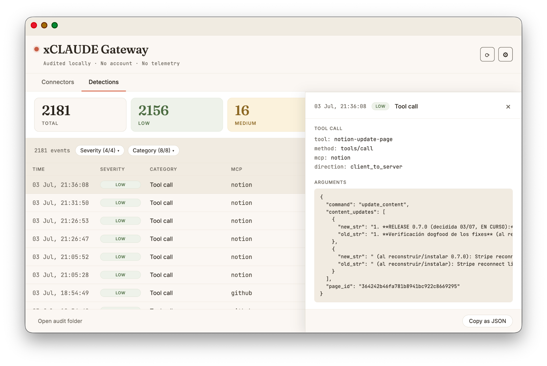Image resolution: width=547 pixels, height=366 pixels.
Task: Open the github event at 18:54:49
Action: pos(165,293)
